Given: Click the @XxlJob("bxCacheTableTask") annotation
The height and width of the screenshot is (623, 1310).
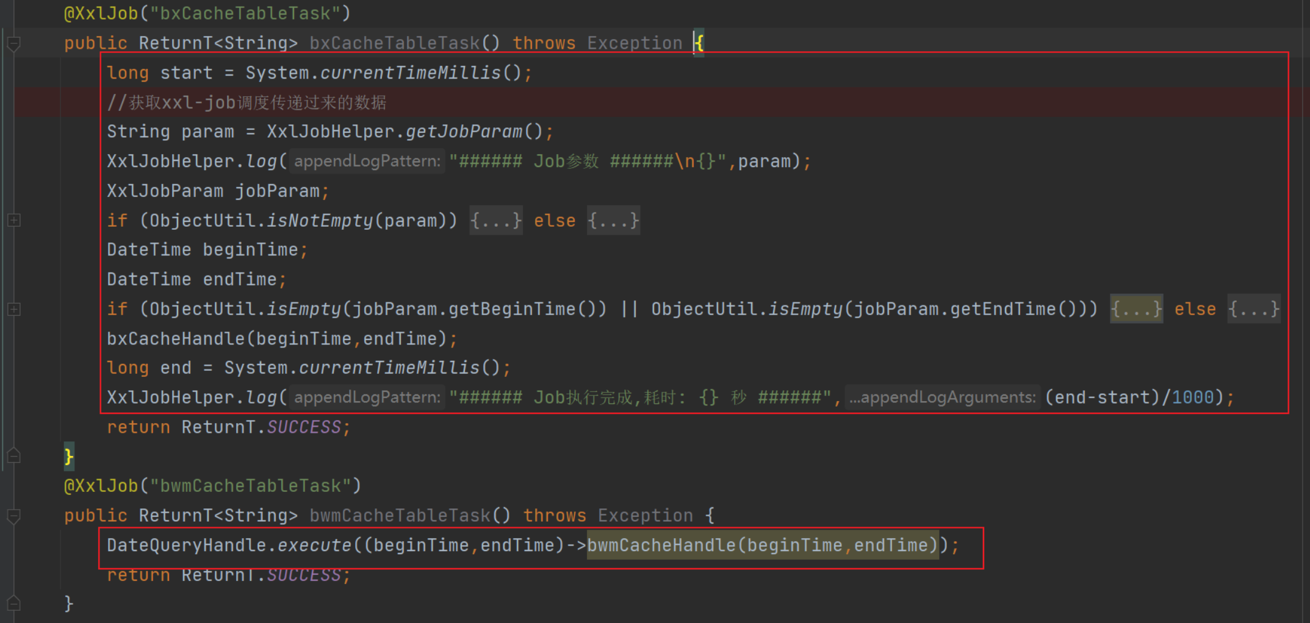Looking at the screenshot, I should 207,13.
